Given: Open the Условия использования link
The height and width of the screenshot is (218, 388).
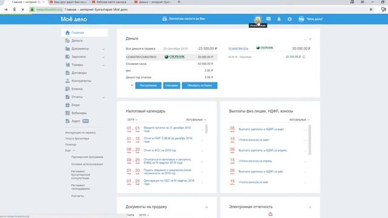Looking at the screenshot, I should coord(87,164).
